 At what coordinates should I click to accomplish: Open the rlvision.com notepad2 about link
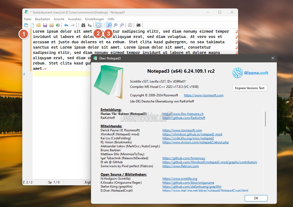(x=196, y=142)
